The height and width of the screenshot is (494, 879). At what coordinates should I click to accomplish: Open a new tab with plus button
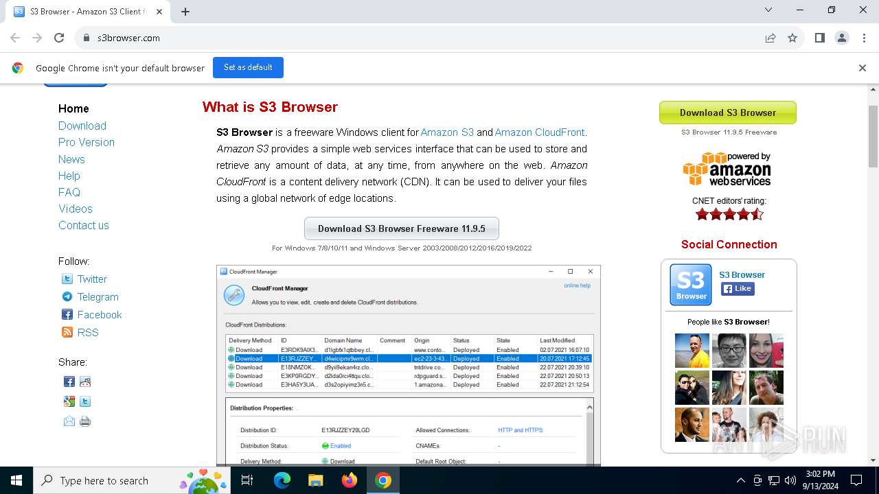[185, 11]
